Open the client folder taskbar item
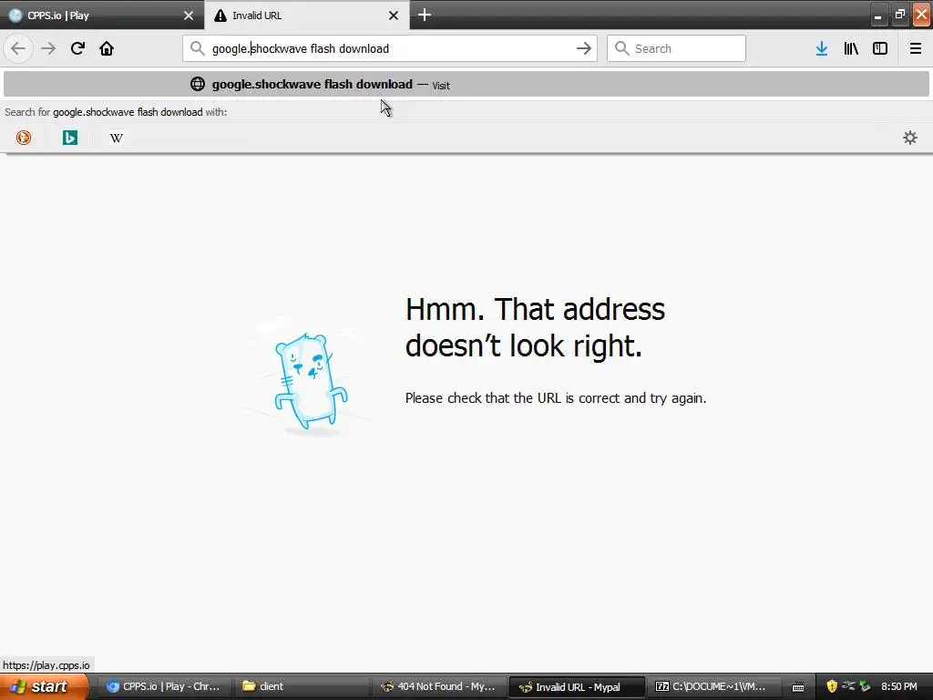933x700 pixels. [301, 686]
